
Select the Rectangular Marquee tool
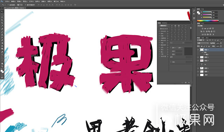pos(2,14)
